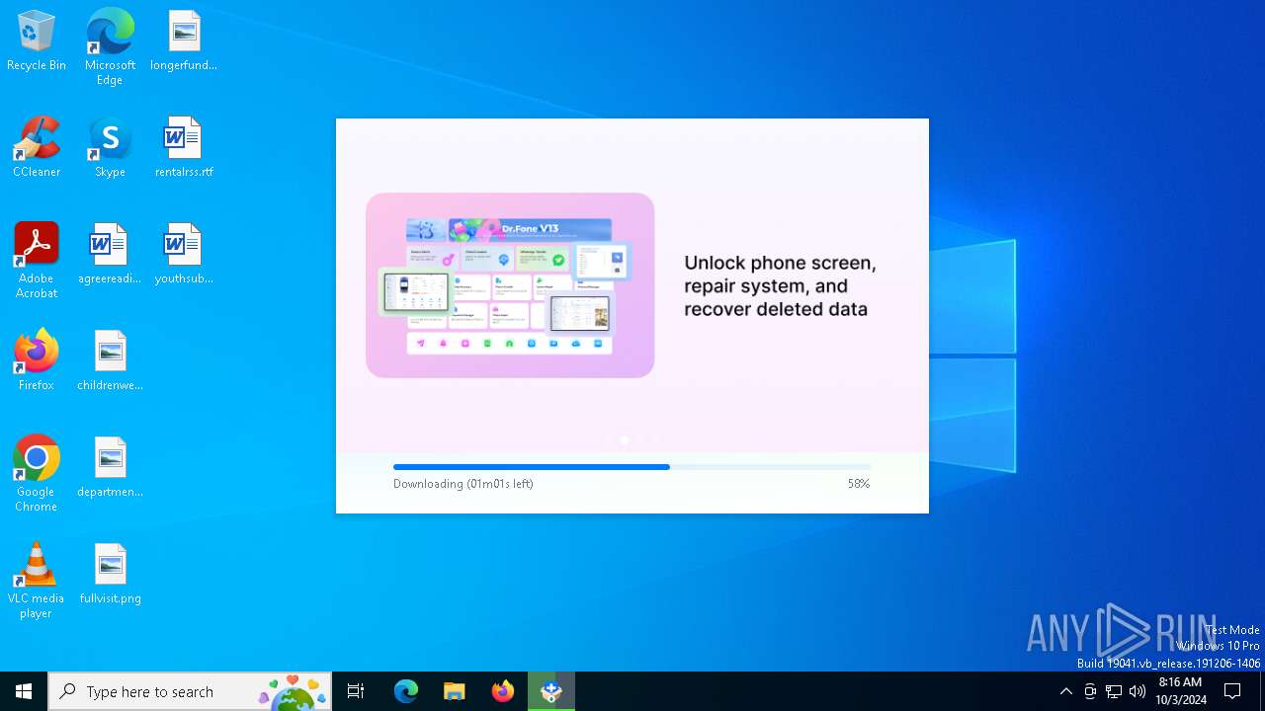Select the youthsub Word document icon
Viewport: 1265px width, 711px height.
tap(184, 254)
